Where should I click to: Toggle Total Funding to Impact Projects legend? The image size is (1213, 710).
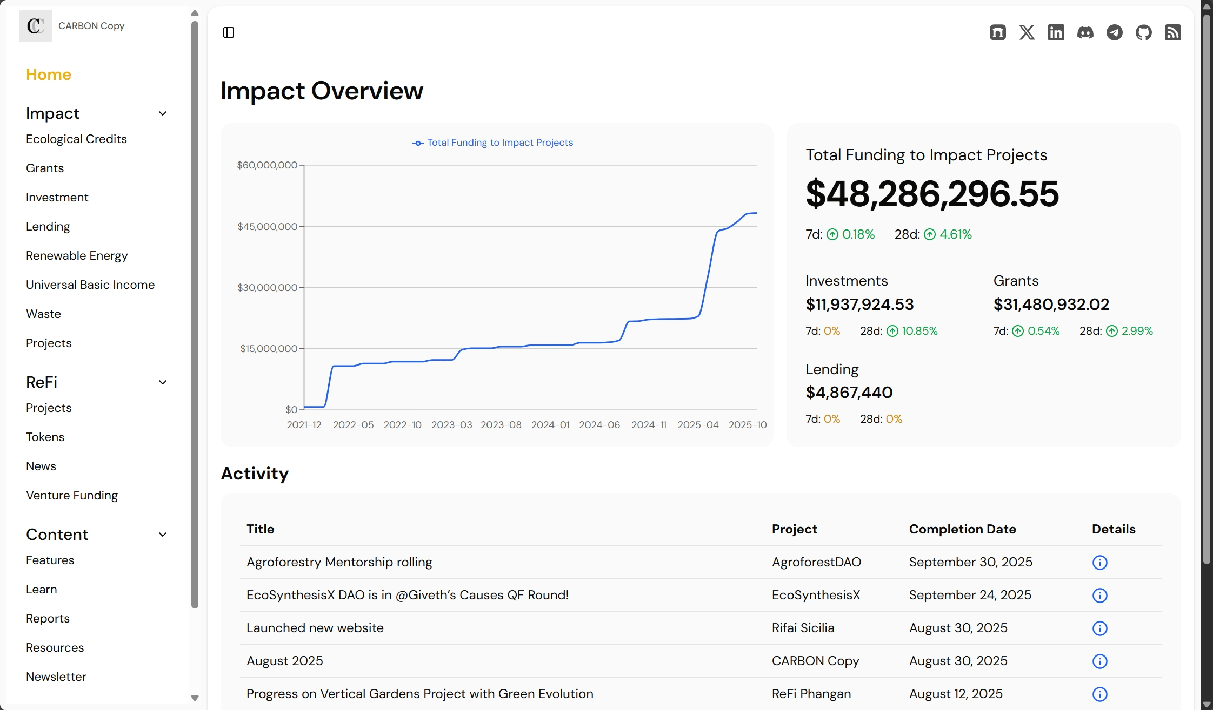click(x=492, y=143)
